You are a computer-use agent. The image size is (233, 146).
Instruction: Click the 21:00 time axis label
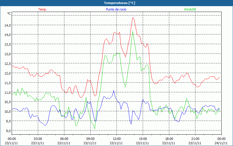(x=195, y=139)
